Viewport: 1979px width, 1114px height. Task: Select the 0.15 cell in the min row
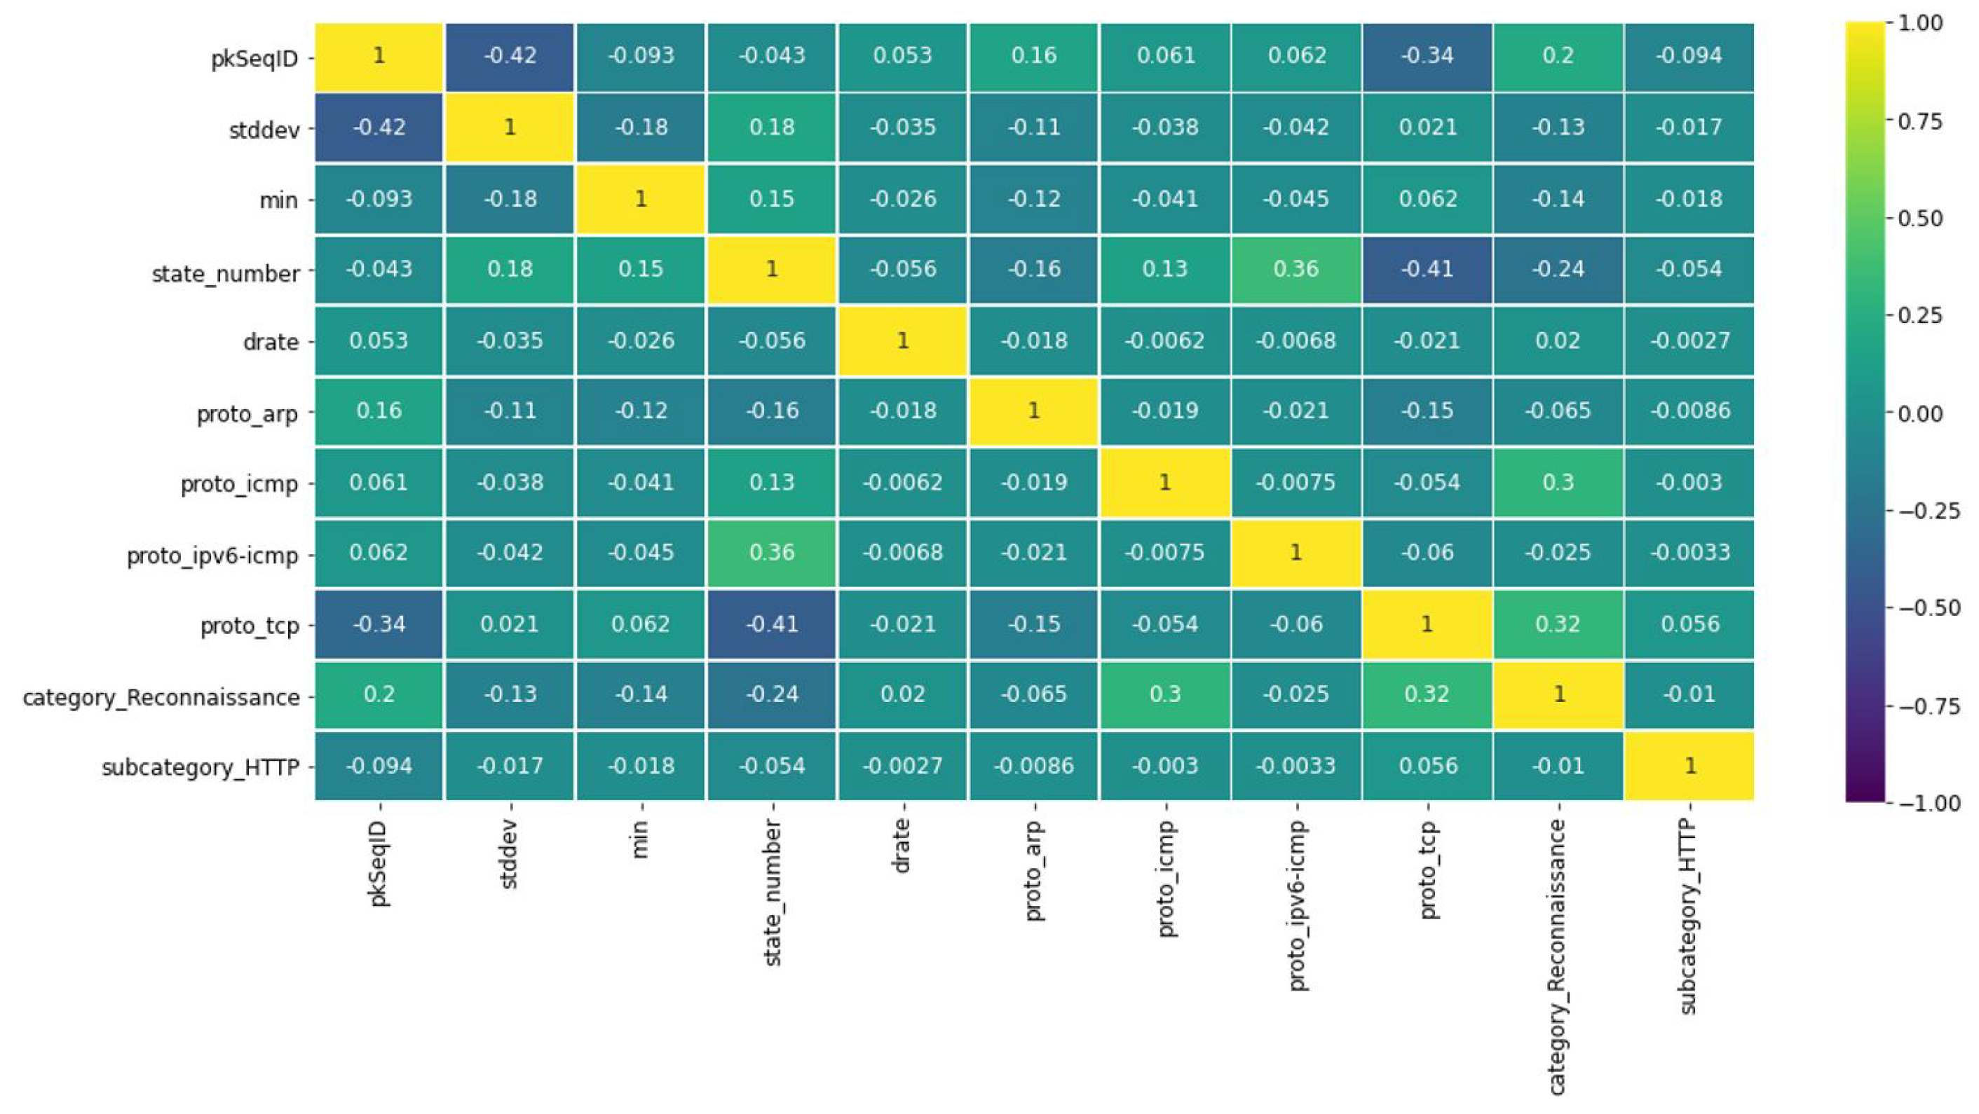click(771, 199)
